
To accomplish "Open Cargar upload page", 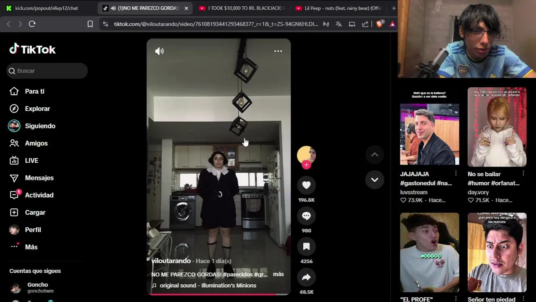I will 35,212.
